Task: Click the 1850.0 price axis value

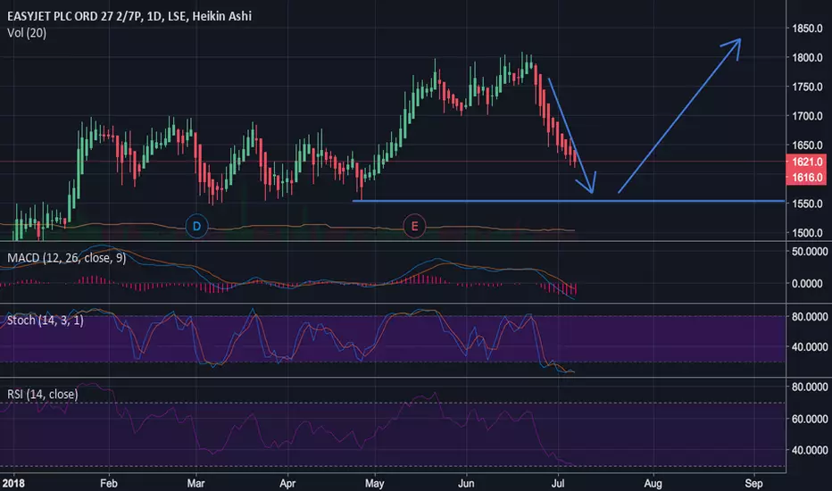Action: pos(807,29)
